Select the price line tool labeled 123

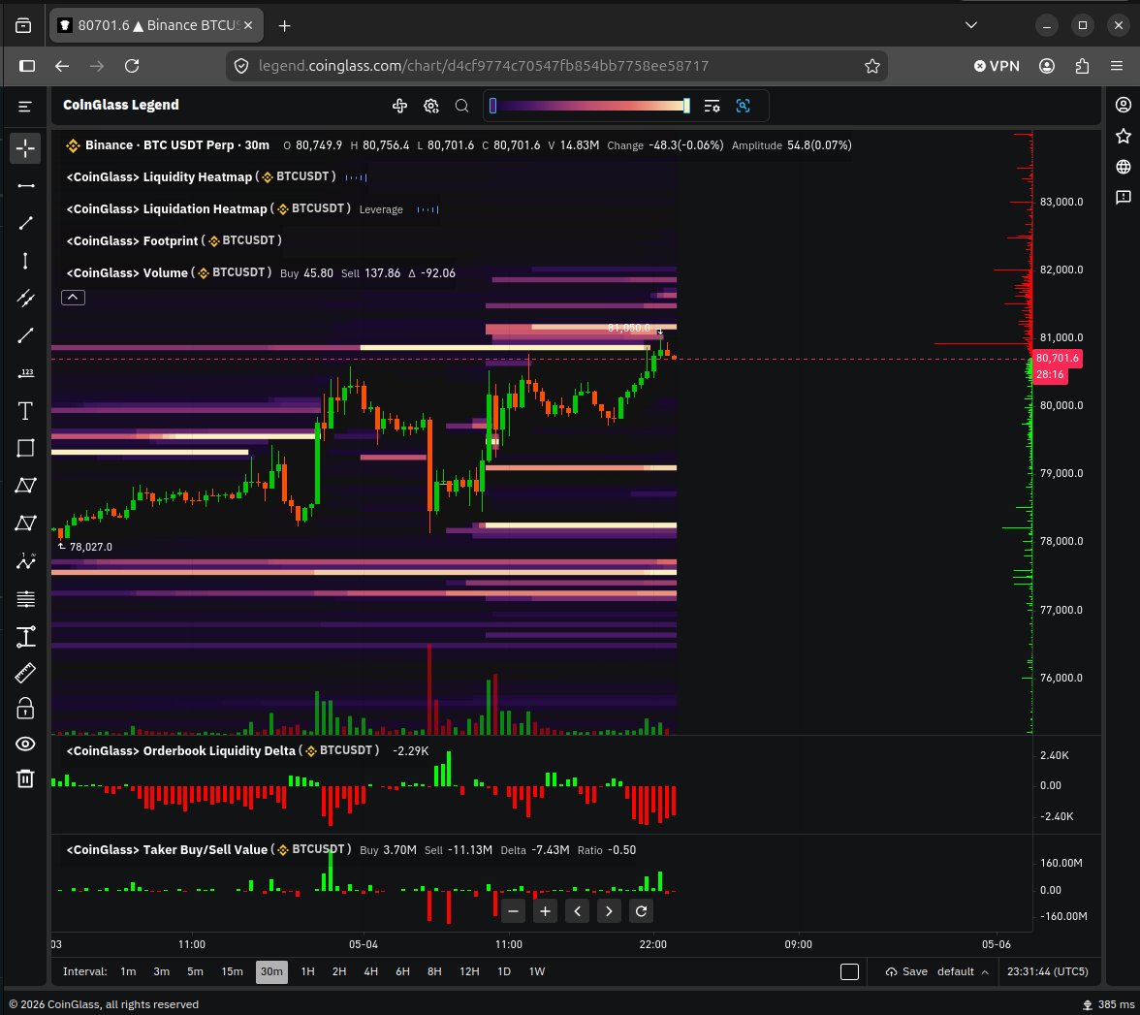pos(25,373)
